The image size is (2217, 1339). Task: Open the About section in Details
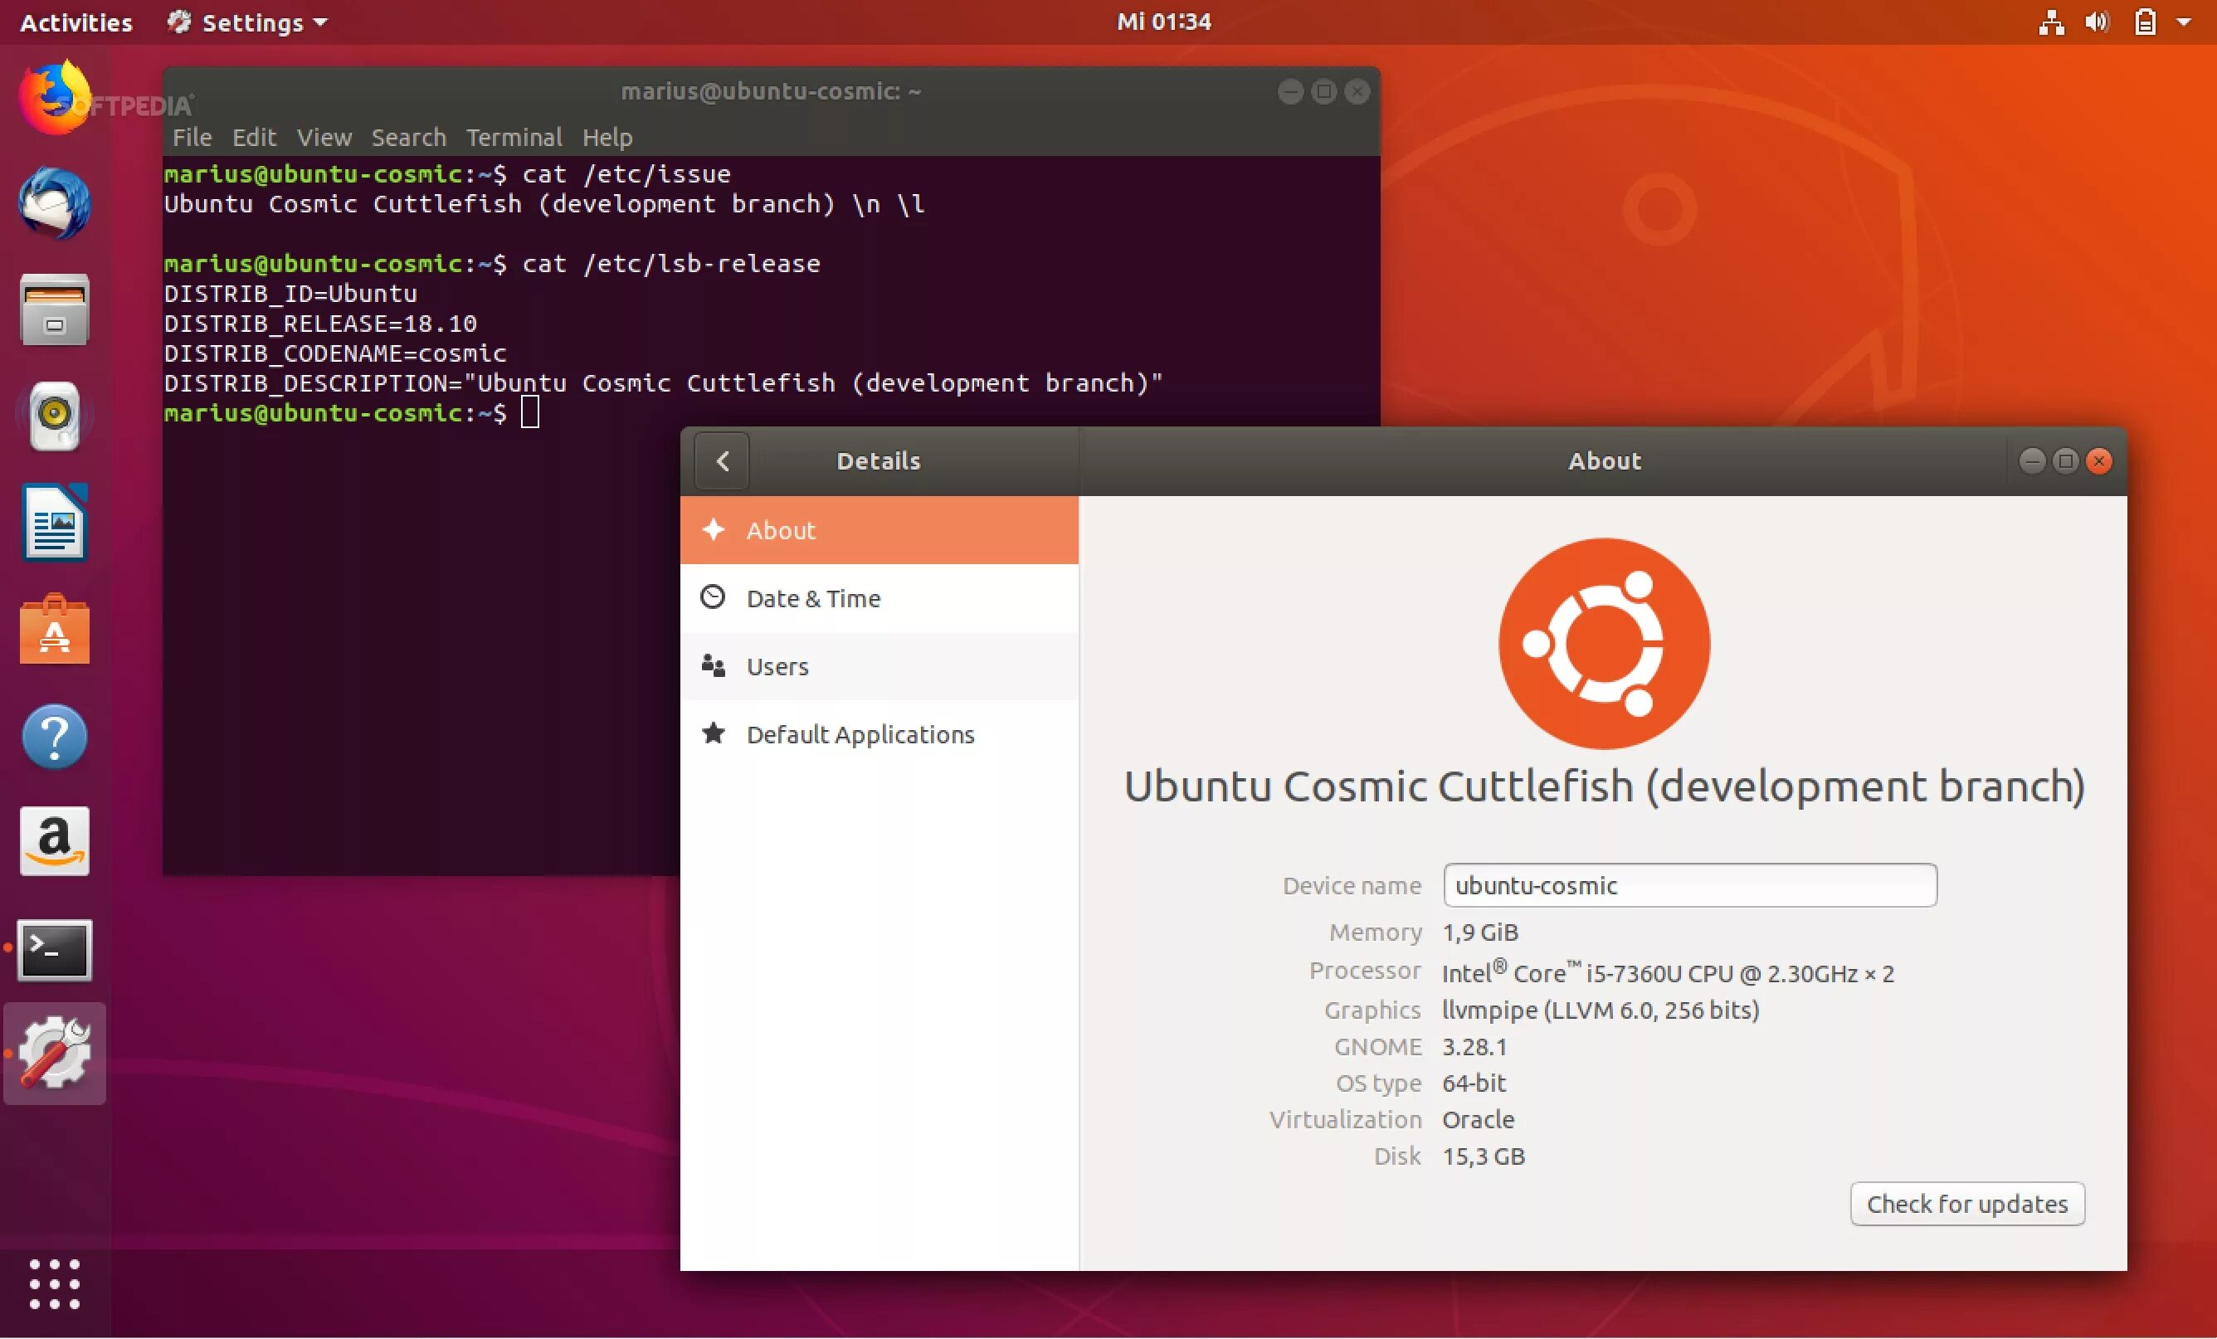coord(879,530)
